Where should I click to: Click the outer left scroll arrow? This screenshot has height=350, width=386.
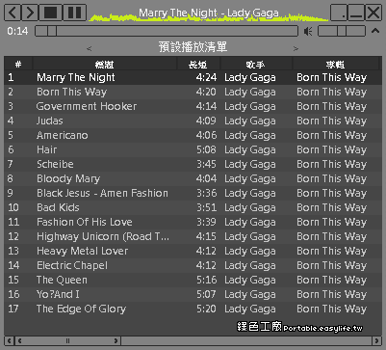coord(9,340)
